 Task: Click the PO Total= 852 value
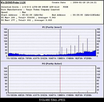(x=25, y=20)
